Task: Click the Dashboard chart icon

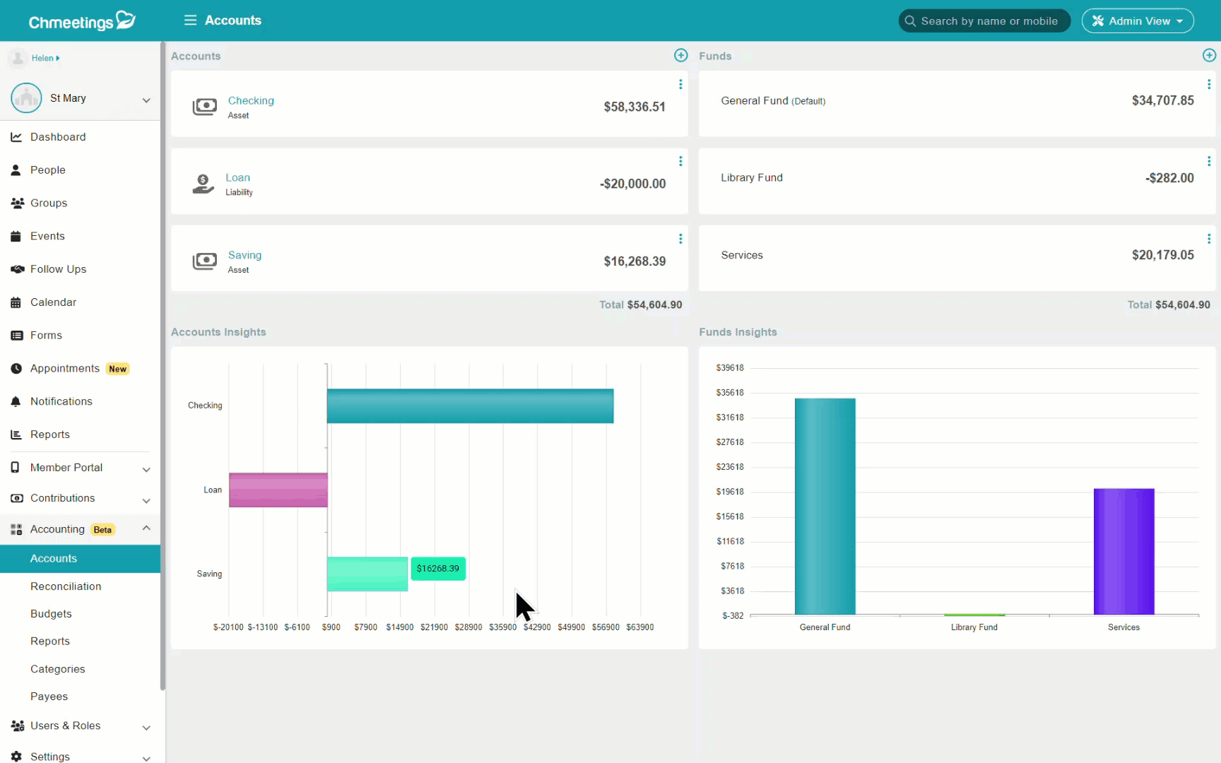Action: click(16, 137)
